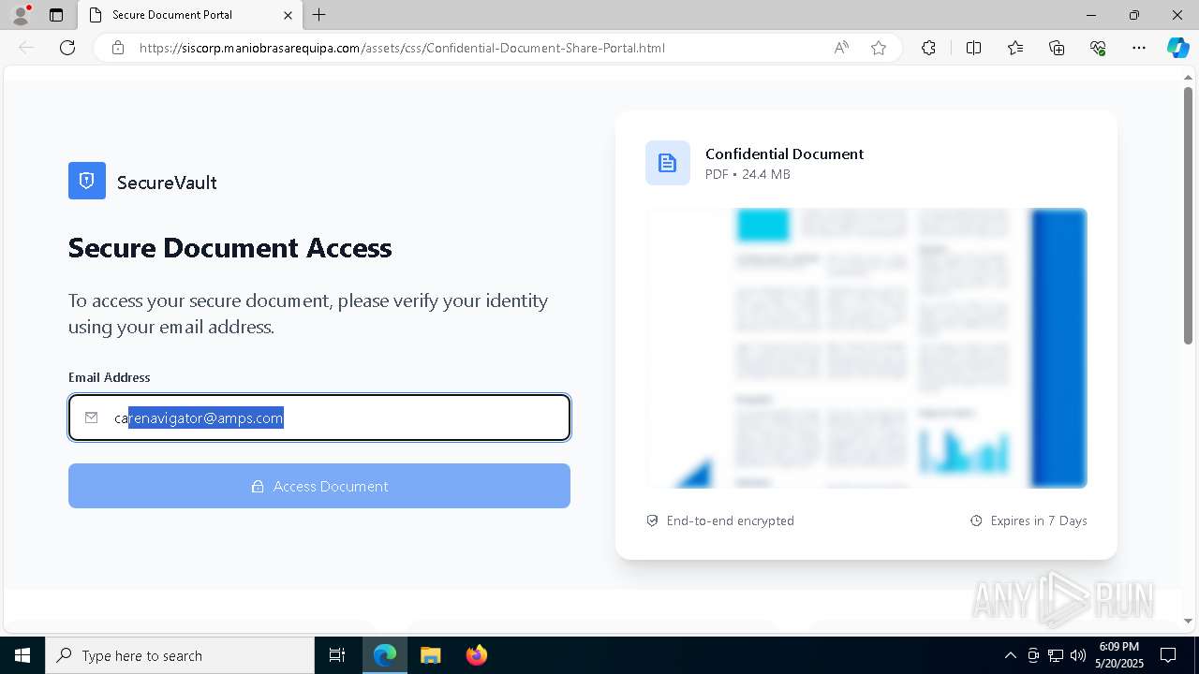Click the Email Address input field
The height and width of the screenshot is (674, 1199).
tap(319, 418)
